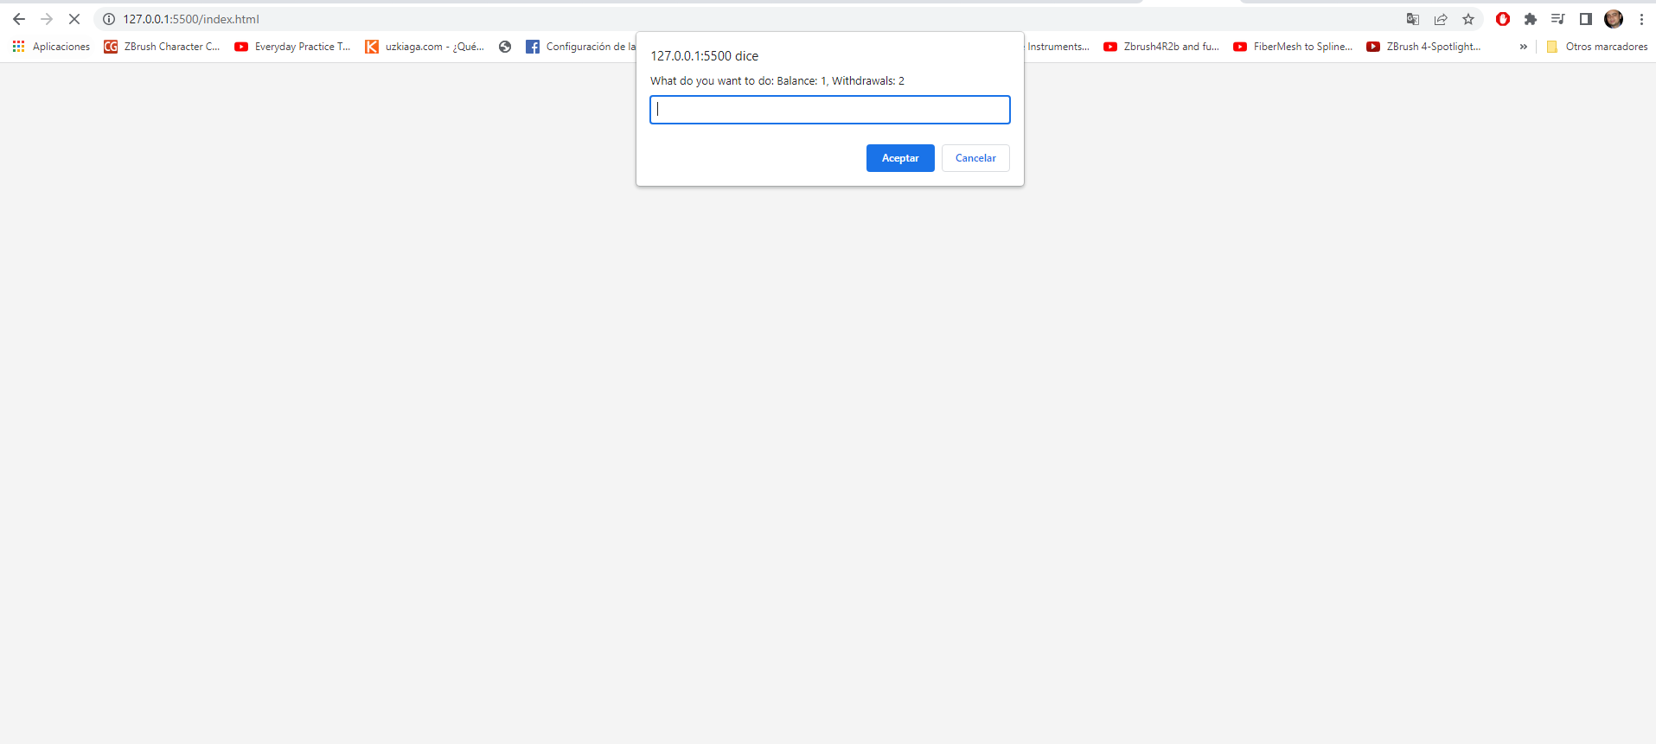1656x744 pixels.
Task: Open the media controls icon
Action: coord(1558,19)
